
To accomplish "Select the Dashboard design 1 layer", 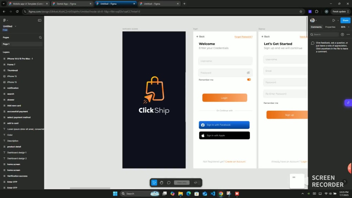I will pos(17,153).
